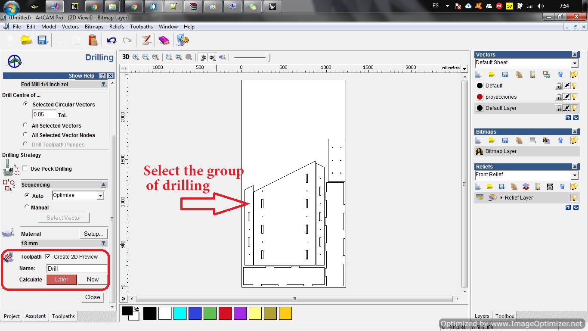Click the Zoom Out magnifier icon

pos(145,57)
